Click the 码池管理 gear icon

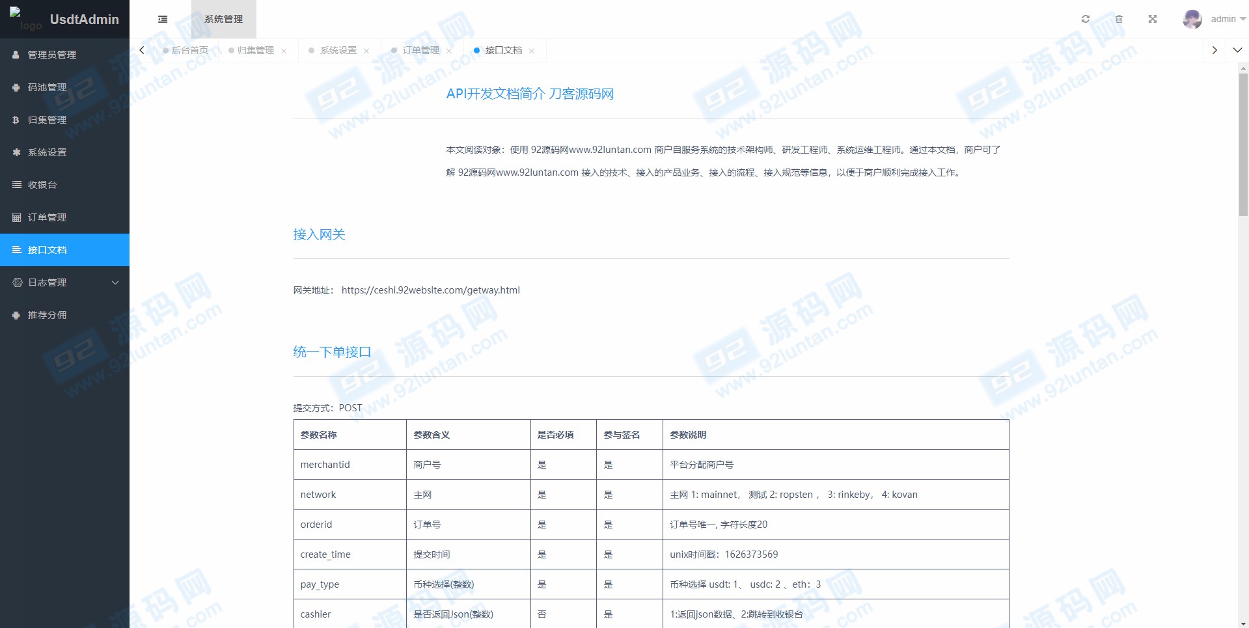point(16,87)
